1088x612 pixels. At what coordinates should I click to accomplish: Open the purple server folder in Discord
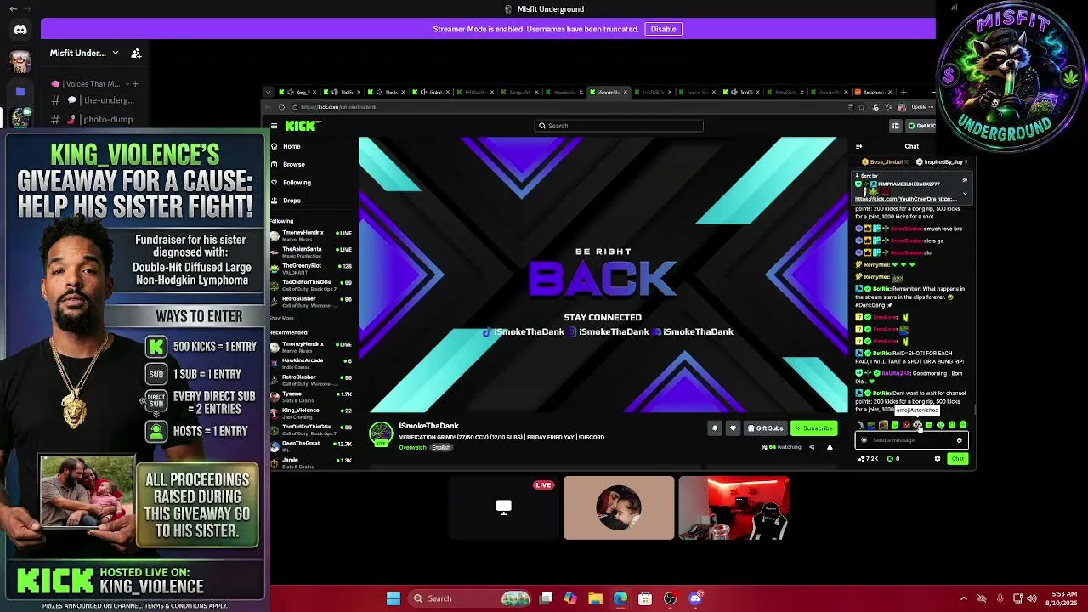click(x=20, y=91)
